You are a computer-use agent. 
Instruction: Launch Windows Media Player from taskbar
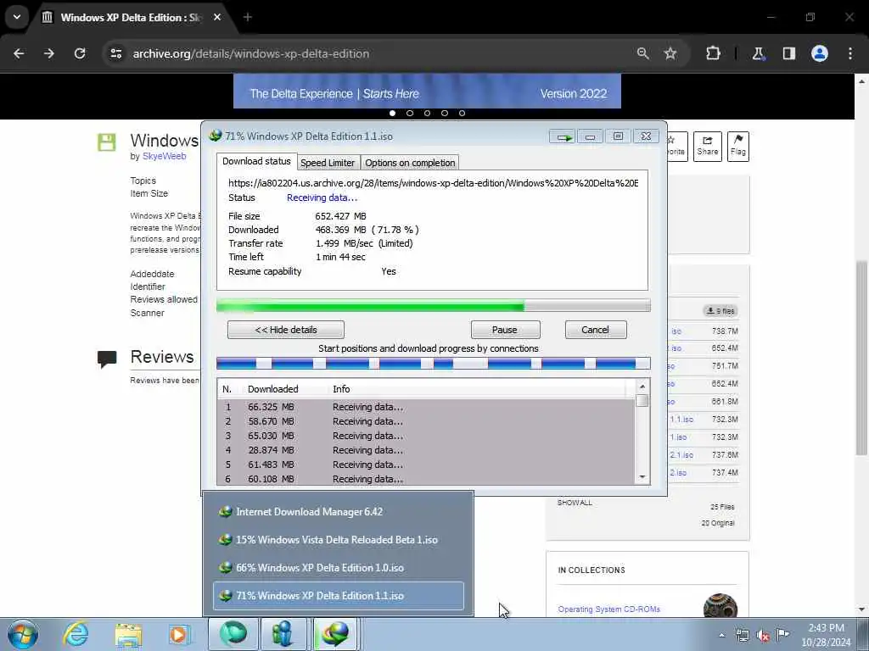click(x=178, y=635)
